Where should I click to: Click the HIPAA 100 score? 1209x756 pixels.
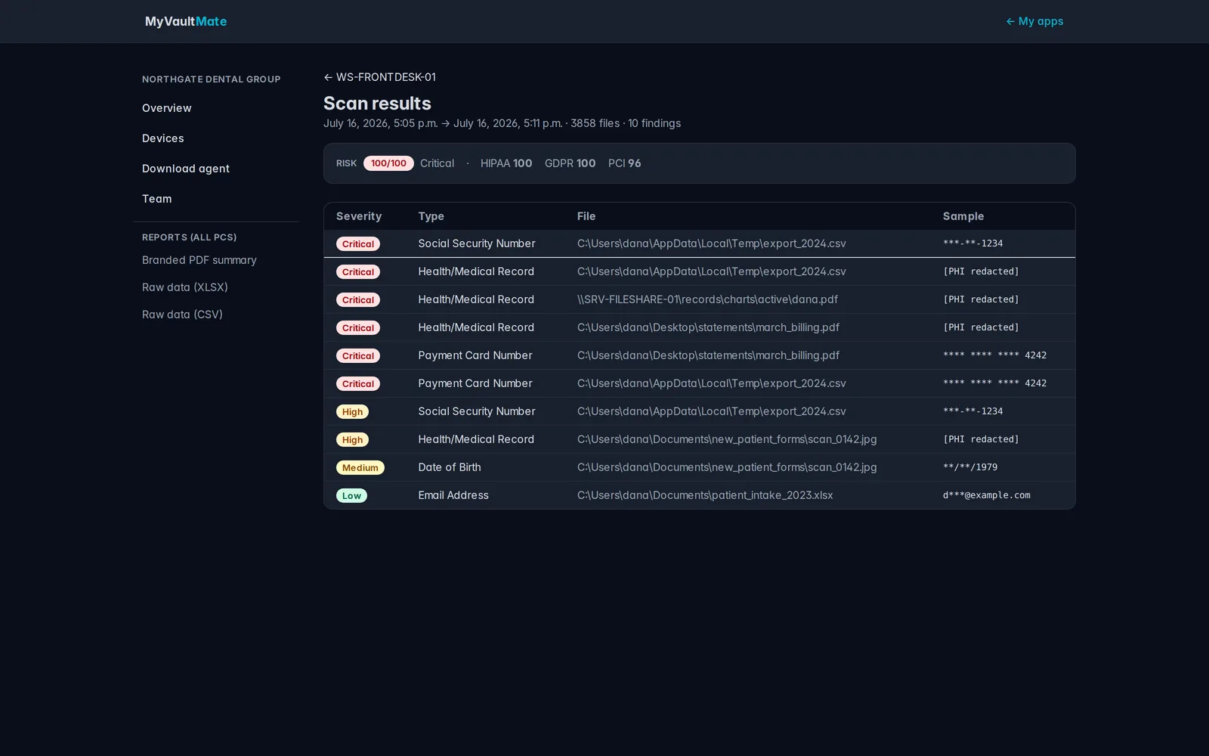506,163
